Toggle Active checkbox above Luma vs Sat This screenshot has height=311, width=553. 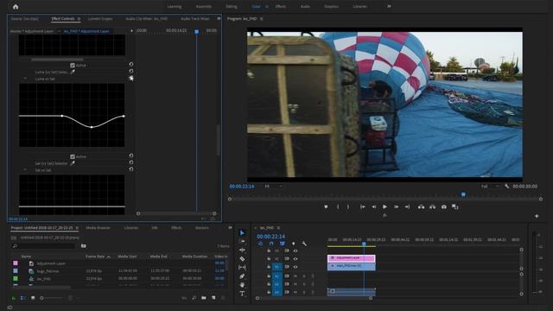[x=73, y=66]
